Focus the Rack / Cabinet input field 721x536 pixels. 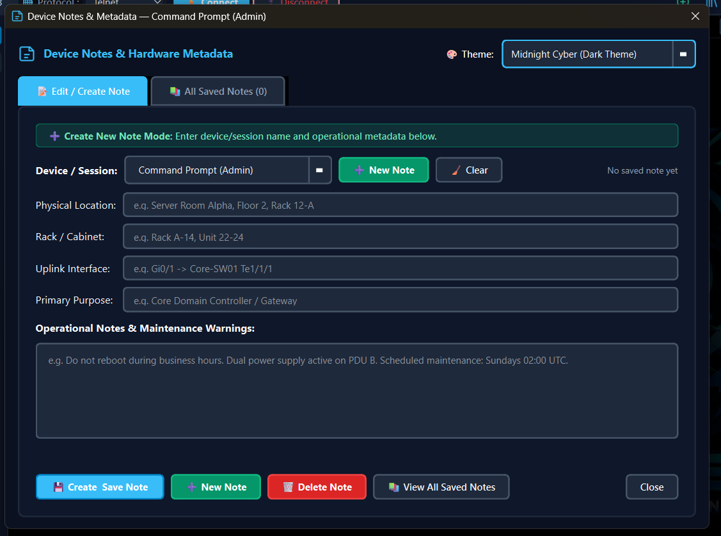400,236
